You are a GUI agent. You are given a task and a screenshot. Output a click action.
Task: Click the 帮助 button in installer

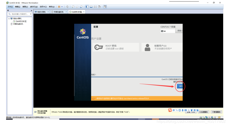(x=179, y=31)
